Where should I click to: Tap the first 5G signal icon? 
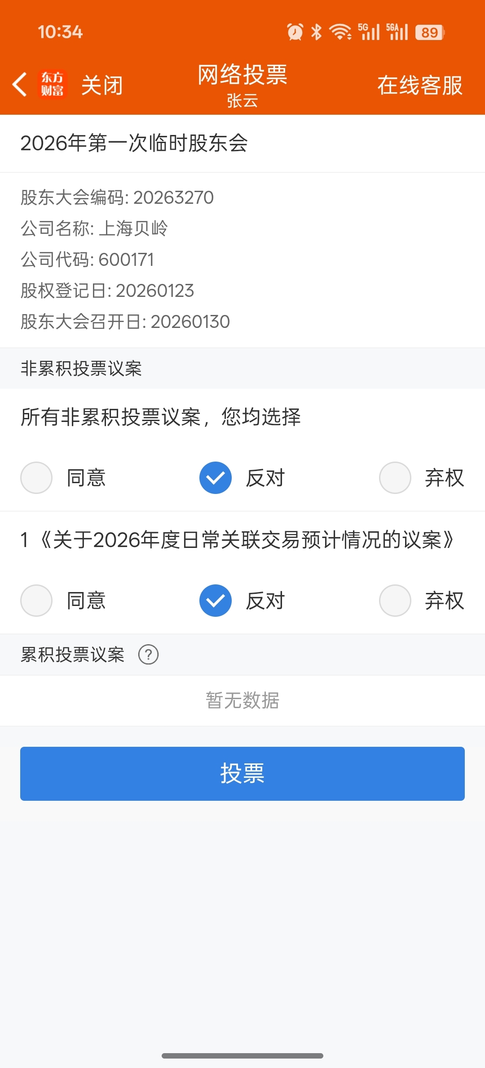click(x=369, y=32)
